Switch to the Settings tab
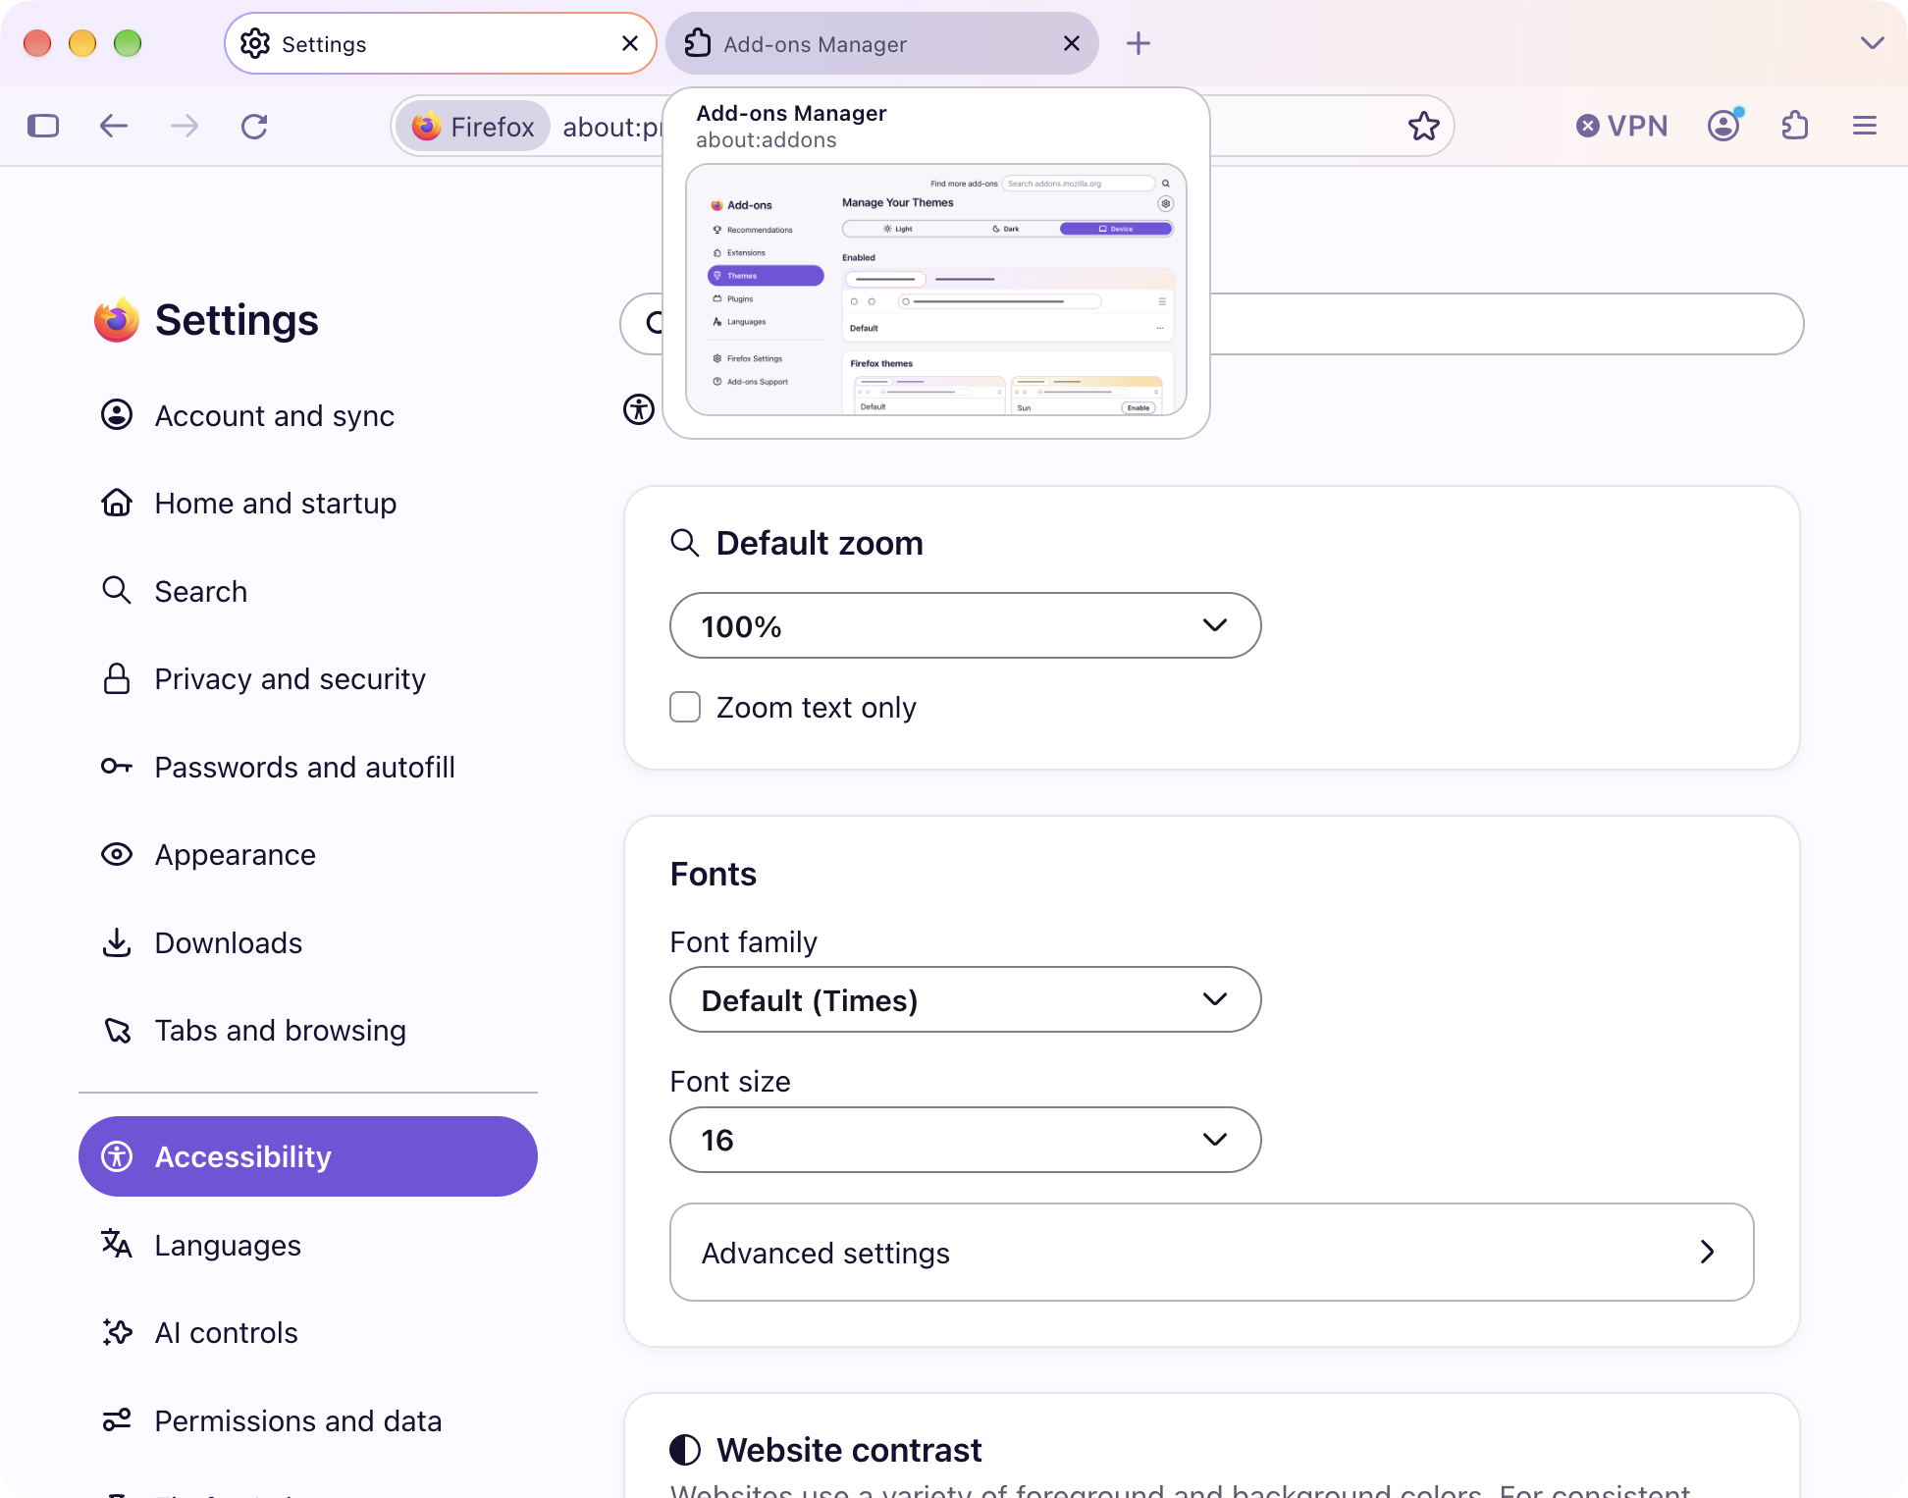The width and height of the screenshot is (1908, 1498). click(x=440, y=43)
